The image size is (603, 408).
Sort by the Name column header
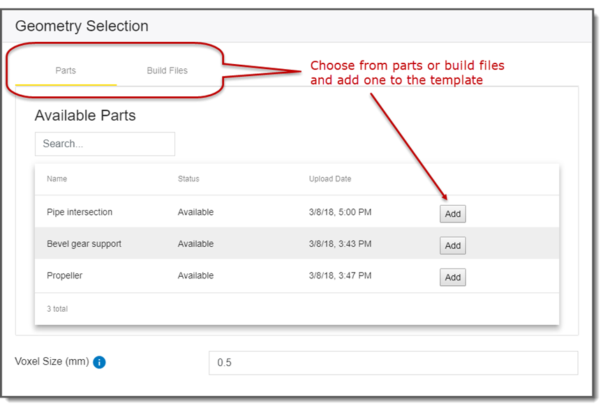click(x=57, y=179)
